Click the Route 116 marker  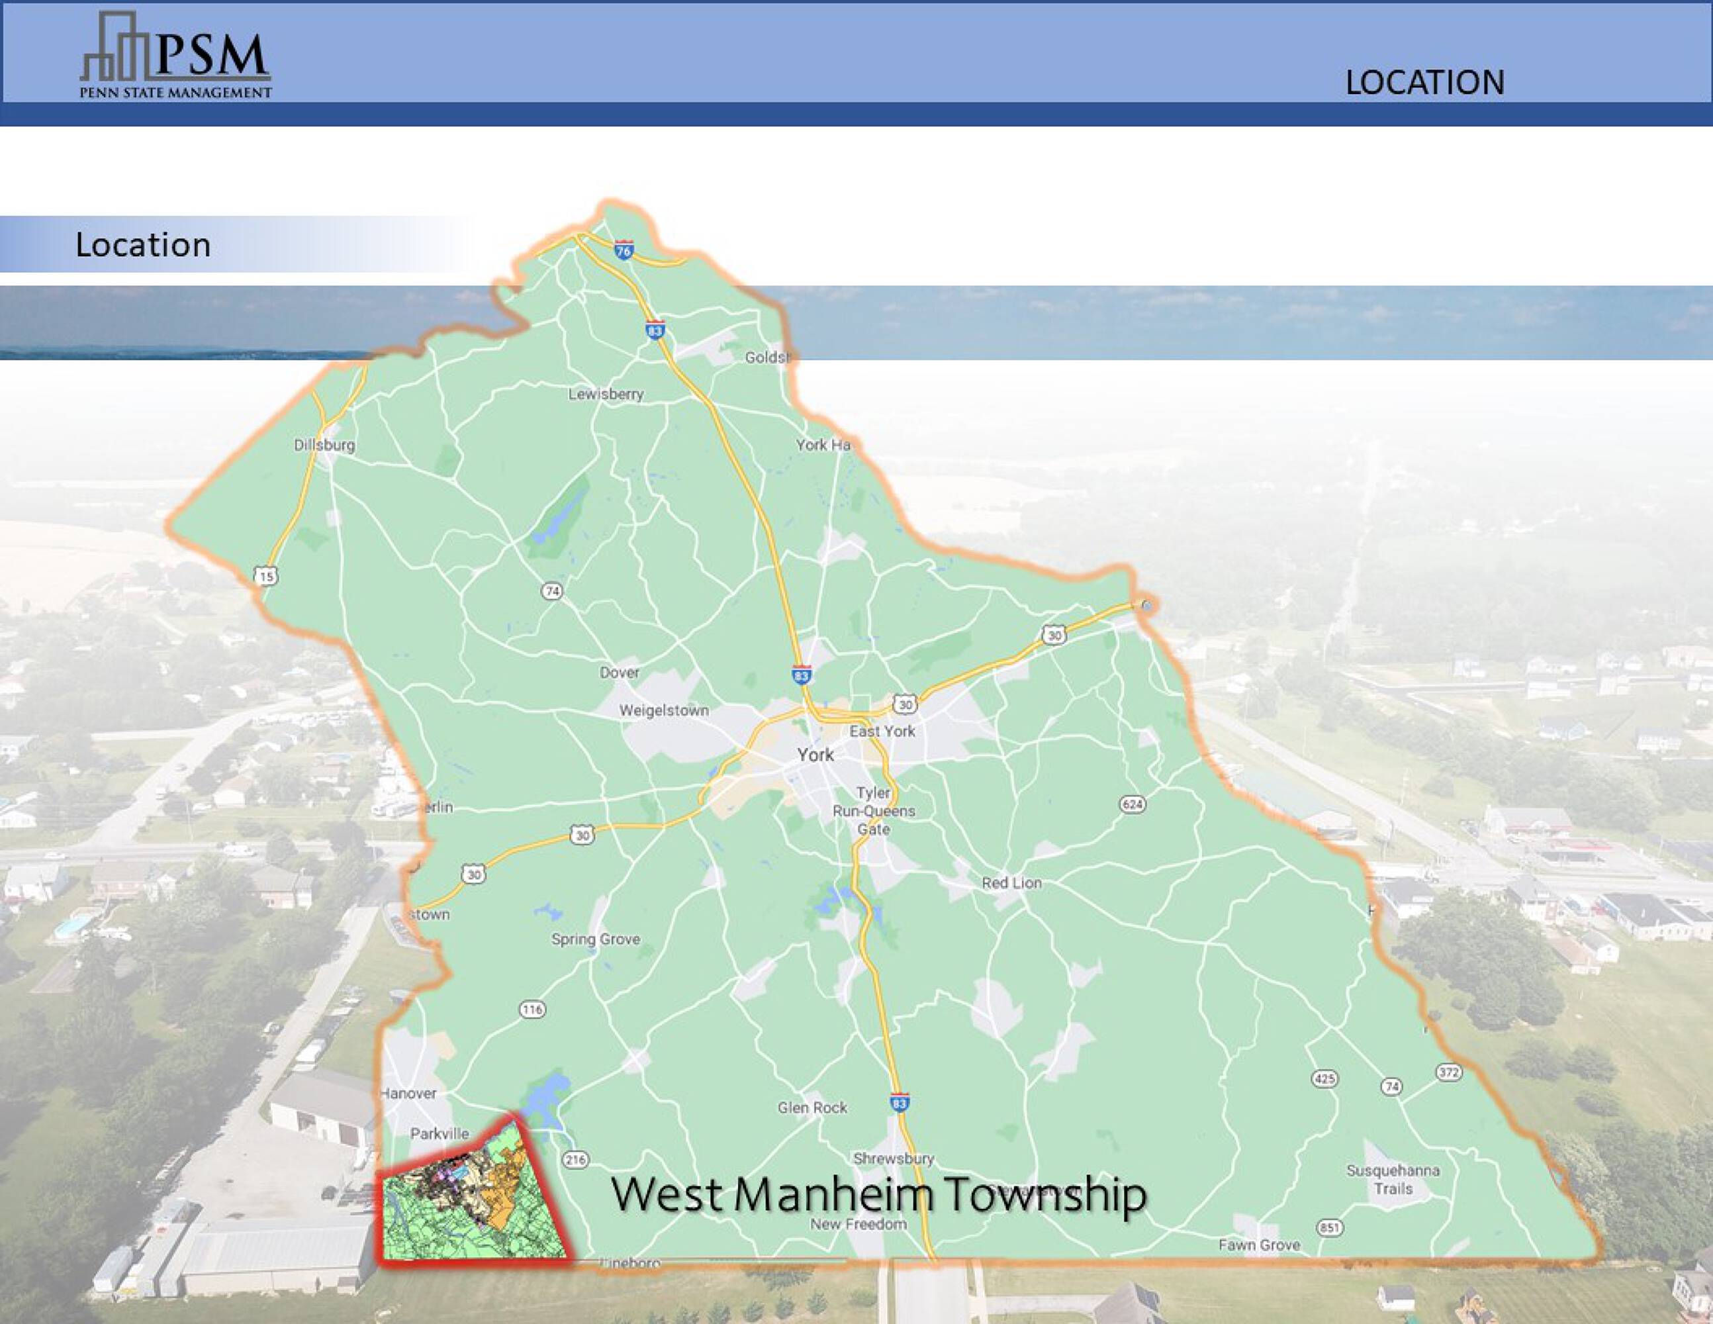pyautogui.click(x=533, y=1010)
